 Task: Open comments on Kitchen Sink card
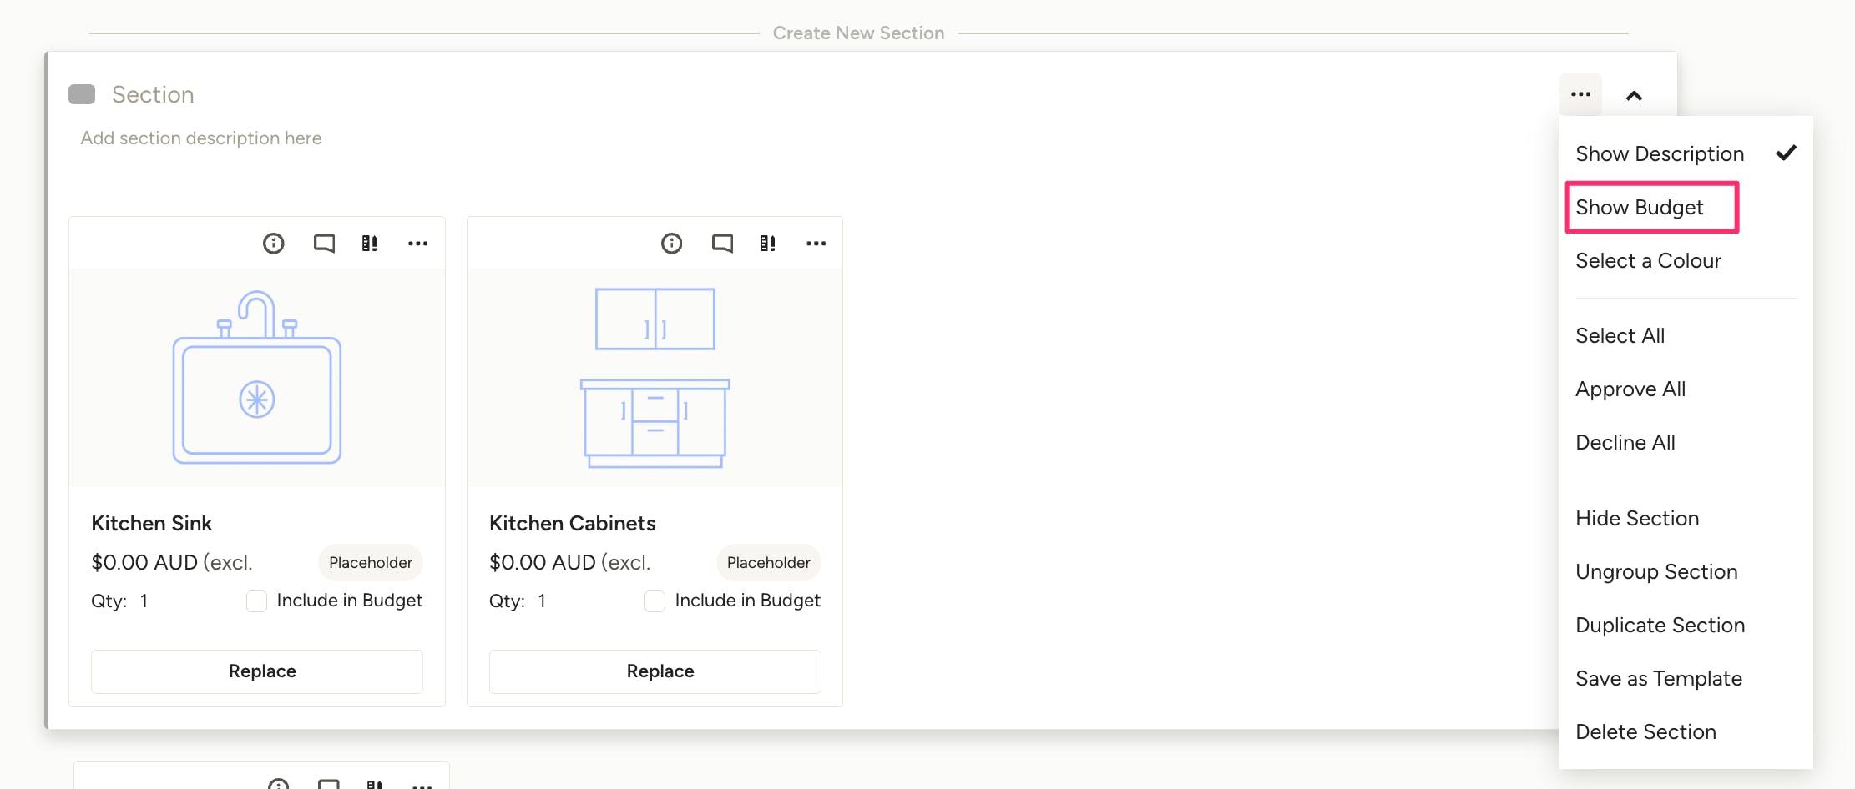coord(324,244)
